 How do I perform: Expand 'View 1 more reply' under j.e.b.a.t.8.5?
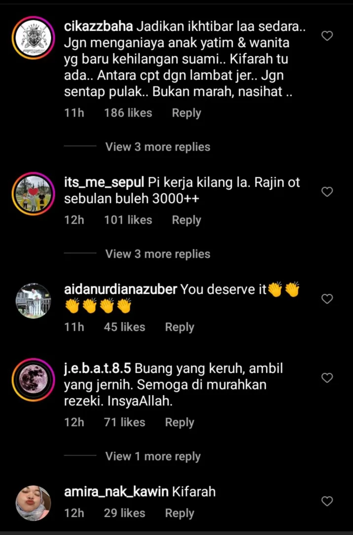153,457
